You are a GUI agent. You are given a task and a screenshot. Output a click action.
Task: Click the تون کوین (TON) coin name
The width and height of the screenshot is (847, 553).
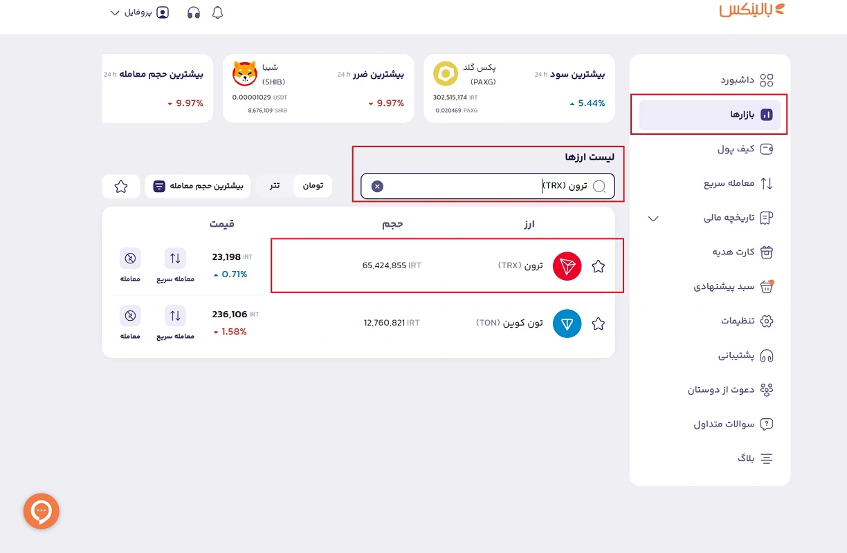[509, 323]
